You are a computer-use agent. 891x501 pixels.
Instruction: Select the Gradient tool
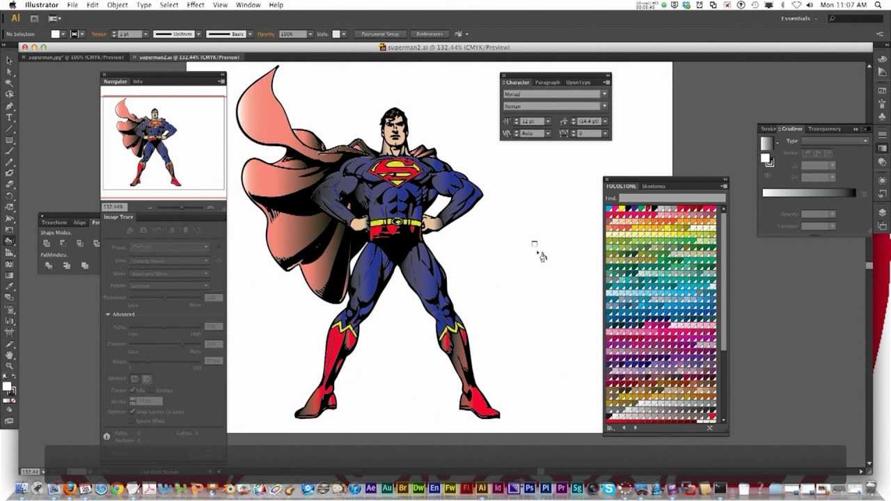click(10, 276)
